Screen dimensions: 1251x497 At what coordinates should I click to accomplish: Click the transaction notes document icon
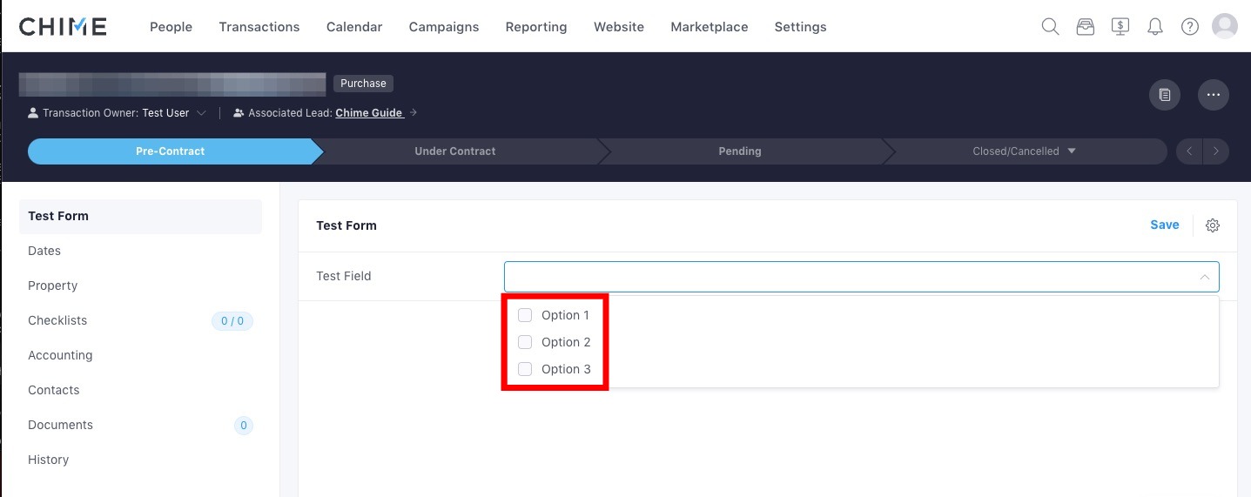1165,95
